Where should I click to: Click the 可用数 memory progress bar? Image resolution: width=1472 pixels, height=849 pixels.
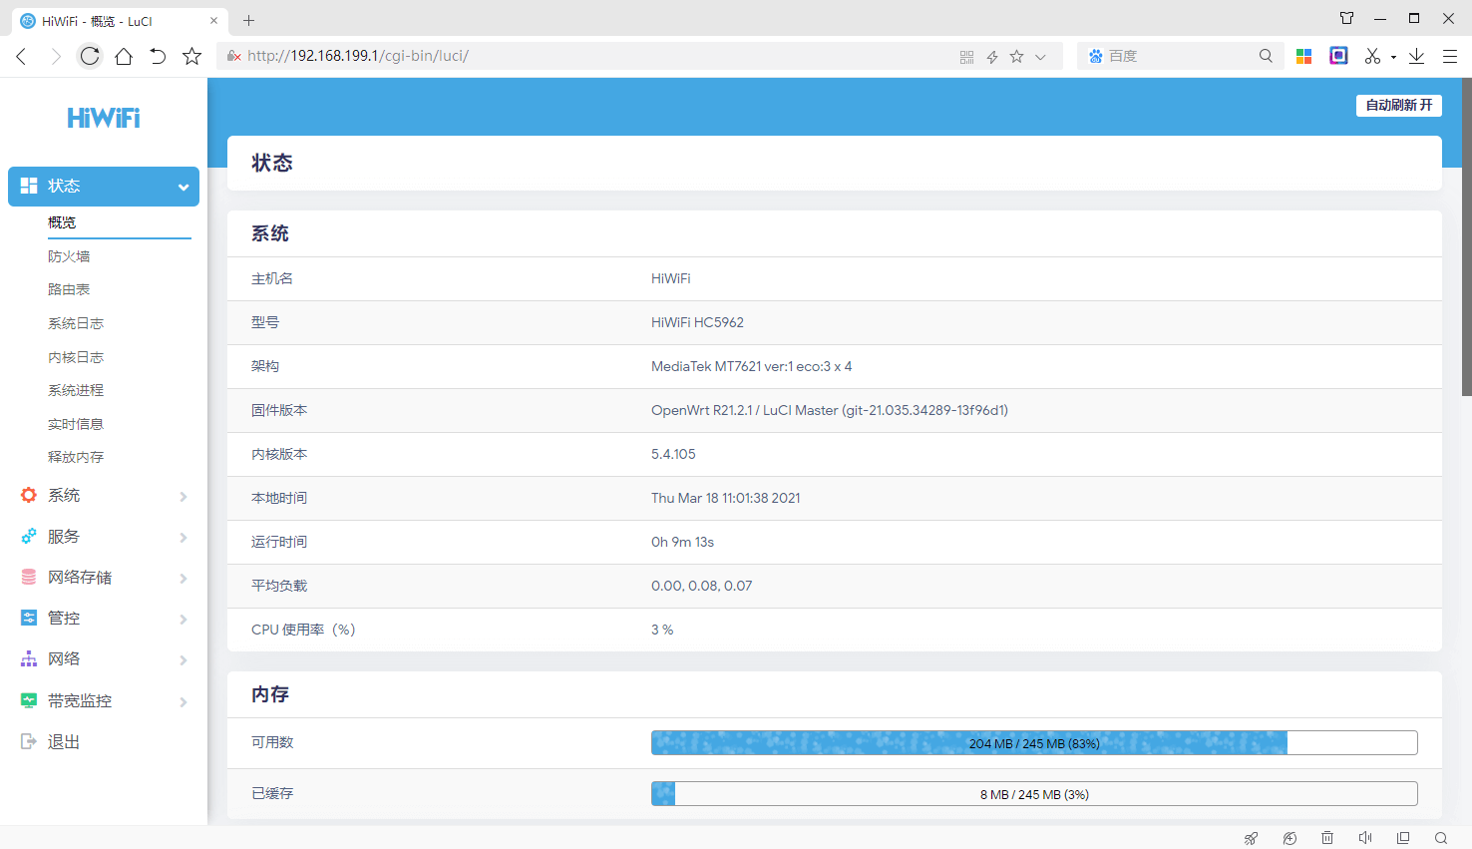(1034, 742)
